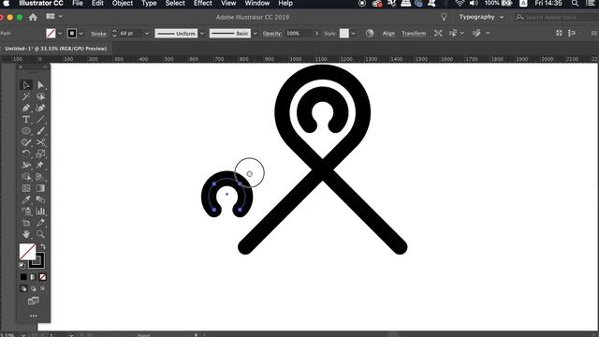
Task: Select the Pen tool
Action: tap(26, 109)
